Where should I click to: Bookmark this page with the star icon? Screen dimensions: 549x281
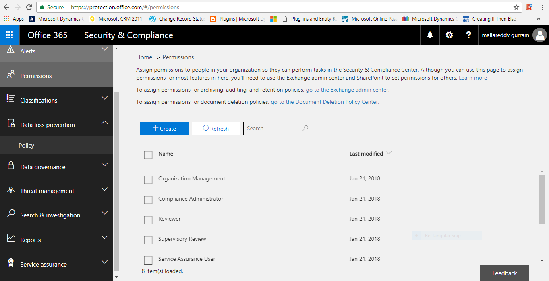[516, 7]
